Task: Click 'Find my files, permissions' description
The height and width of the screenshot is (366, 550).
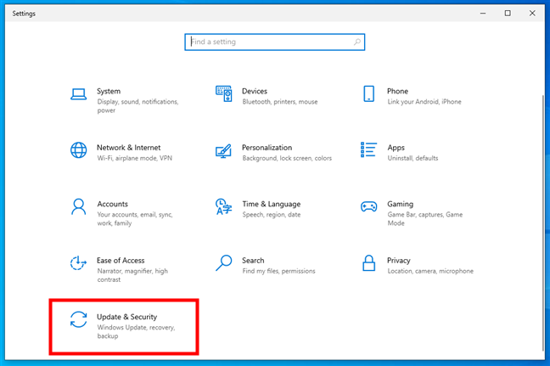Action: (279, 271)
